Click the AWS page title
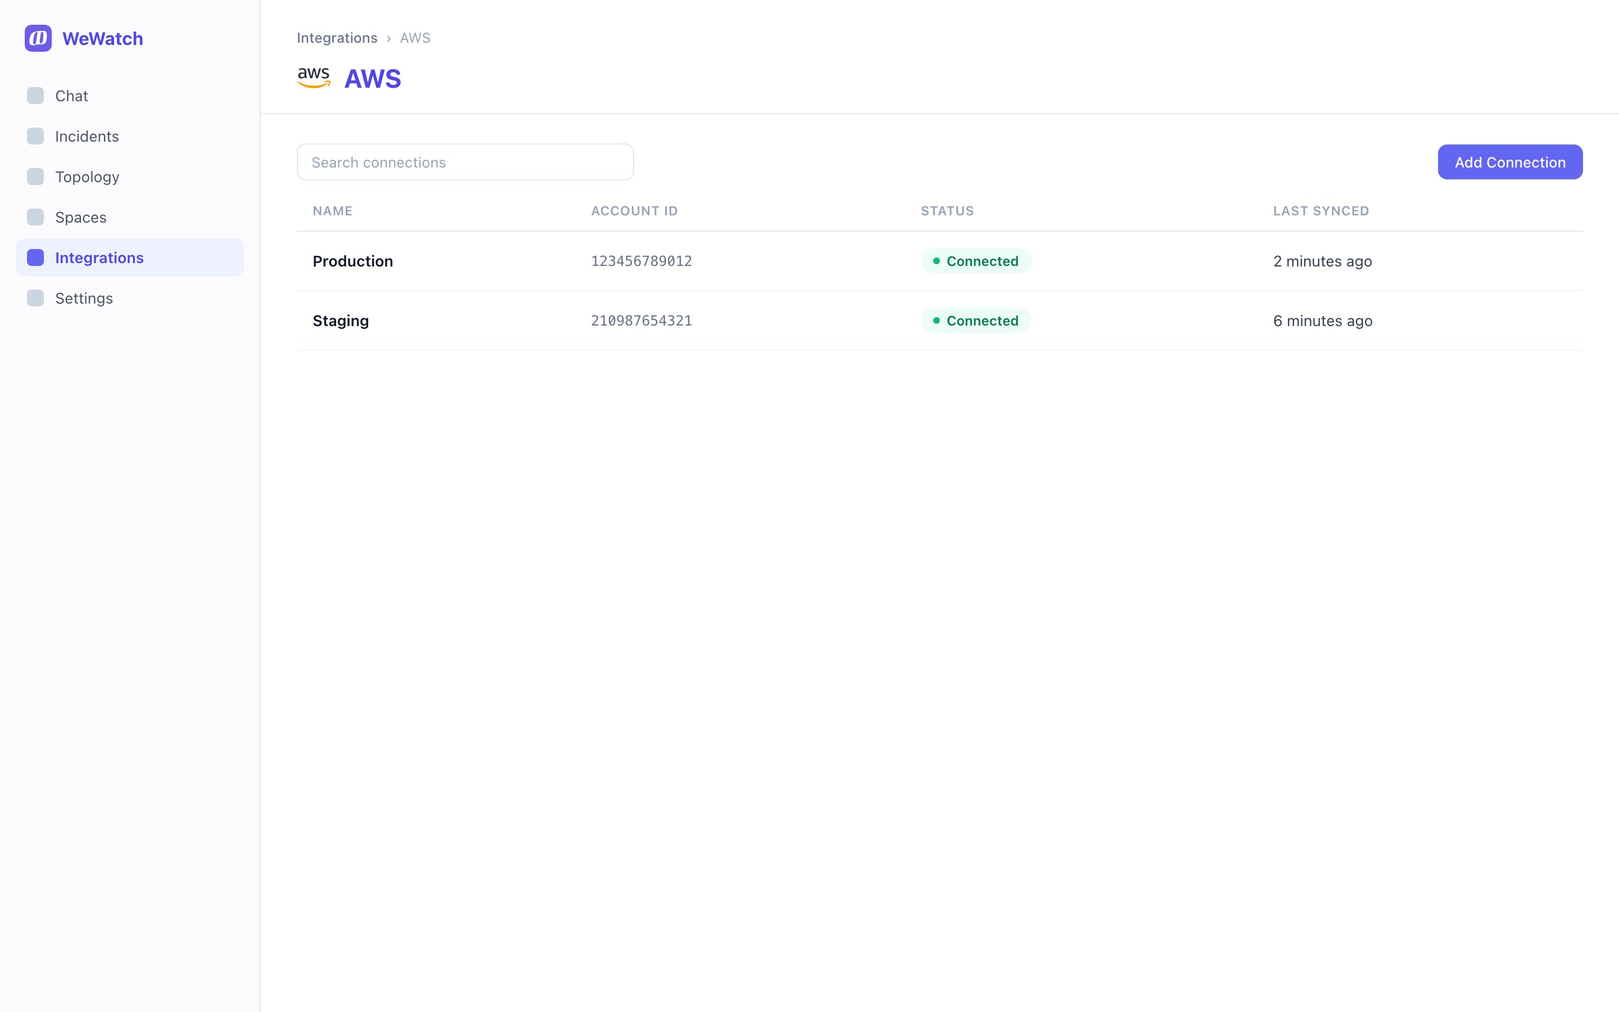The height and width of the screenshot is (1012, 1619). click(x=373, y=78)
